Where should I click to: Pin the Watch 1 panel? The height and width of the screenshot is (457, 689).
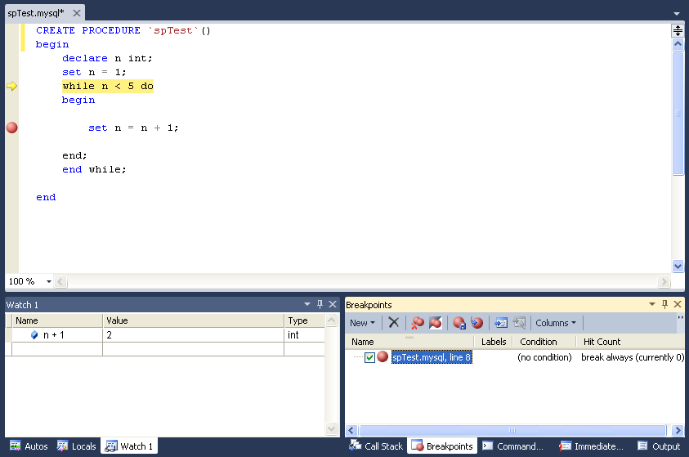pyautogui.click(x=320, y=304)
